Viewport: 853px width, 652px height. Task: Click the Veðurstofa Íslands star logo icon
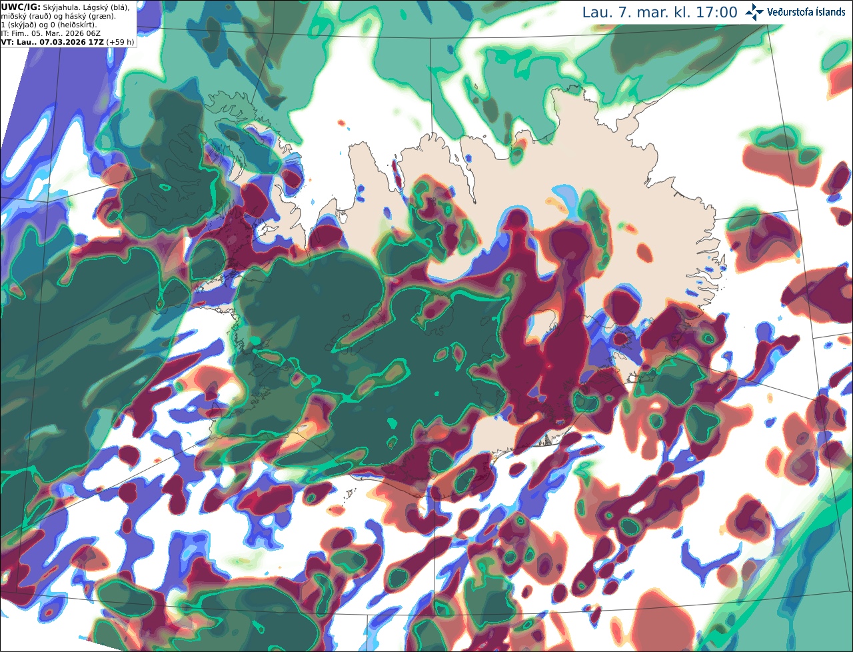click(x=754, y=12)
